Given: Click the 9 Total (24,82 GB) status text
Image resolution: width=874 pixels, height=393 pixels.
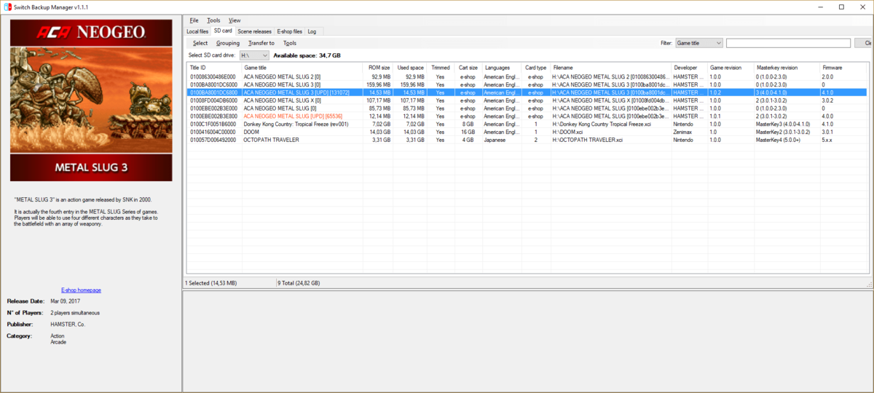Looking at the screenshot, I should click(x=299, y=282).
